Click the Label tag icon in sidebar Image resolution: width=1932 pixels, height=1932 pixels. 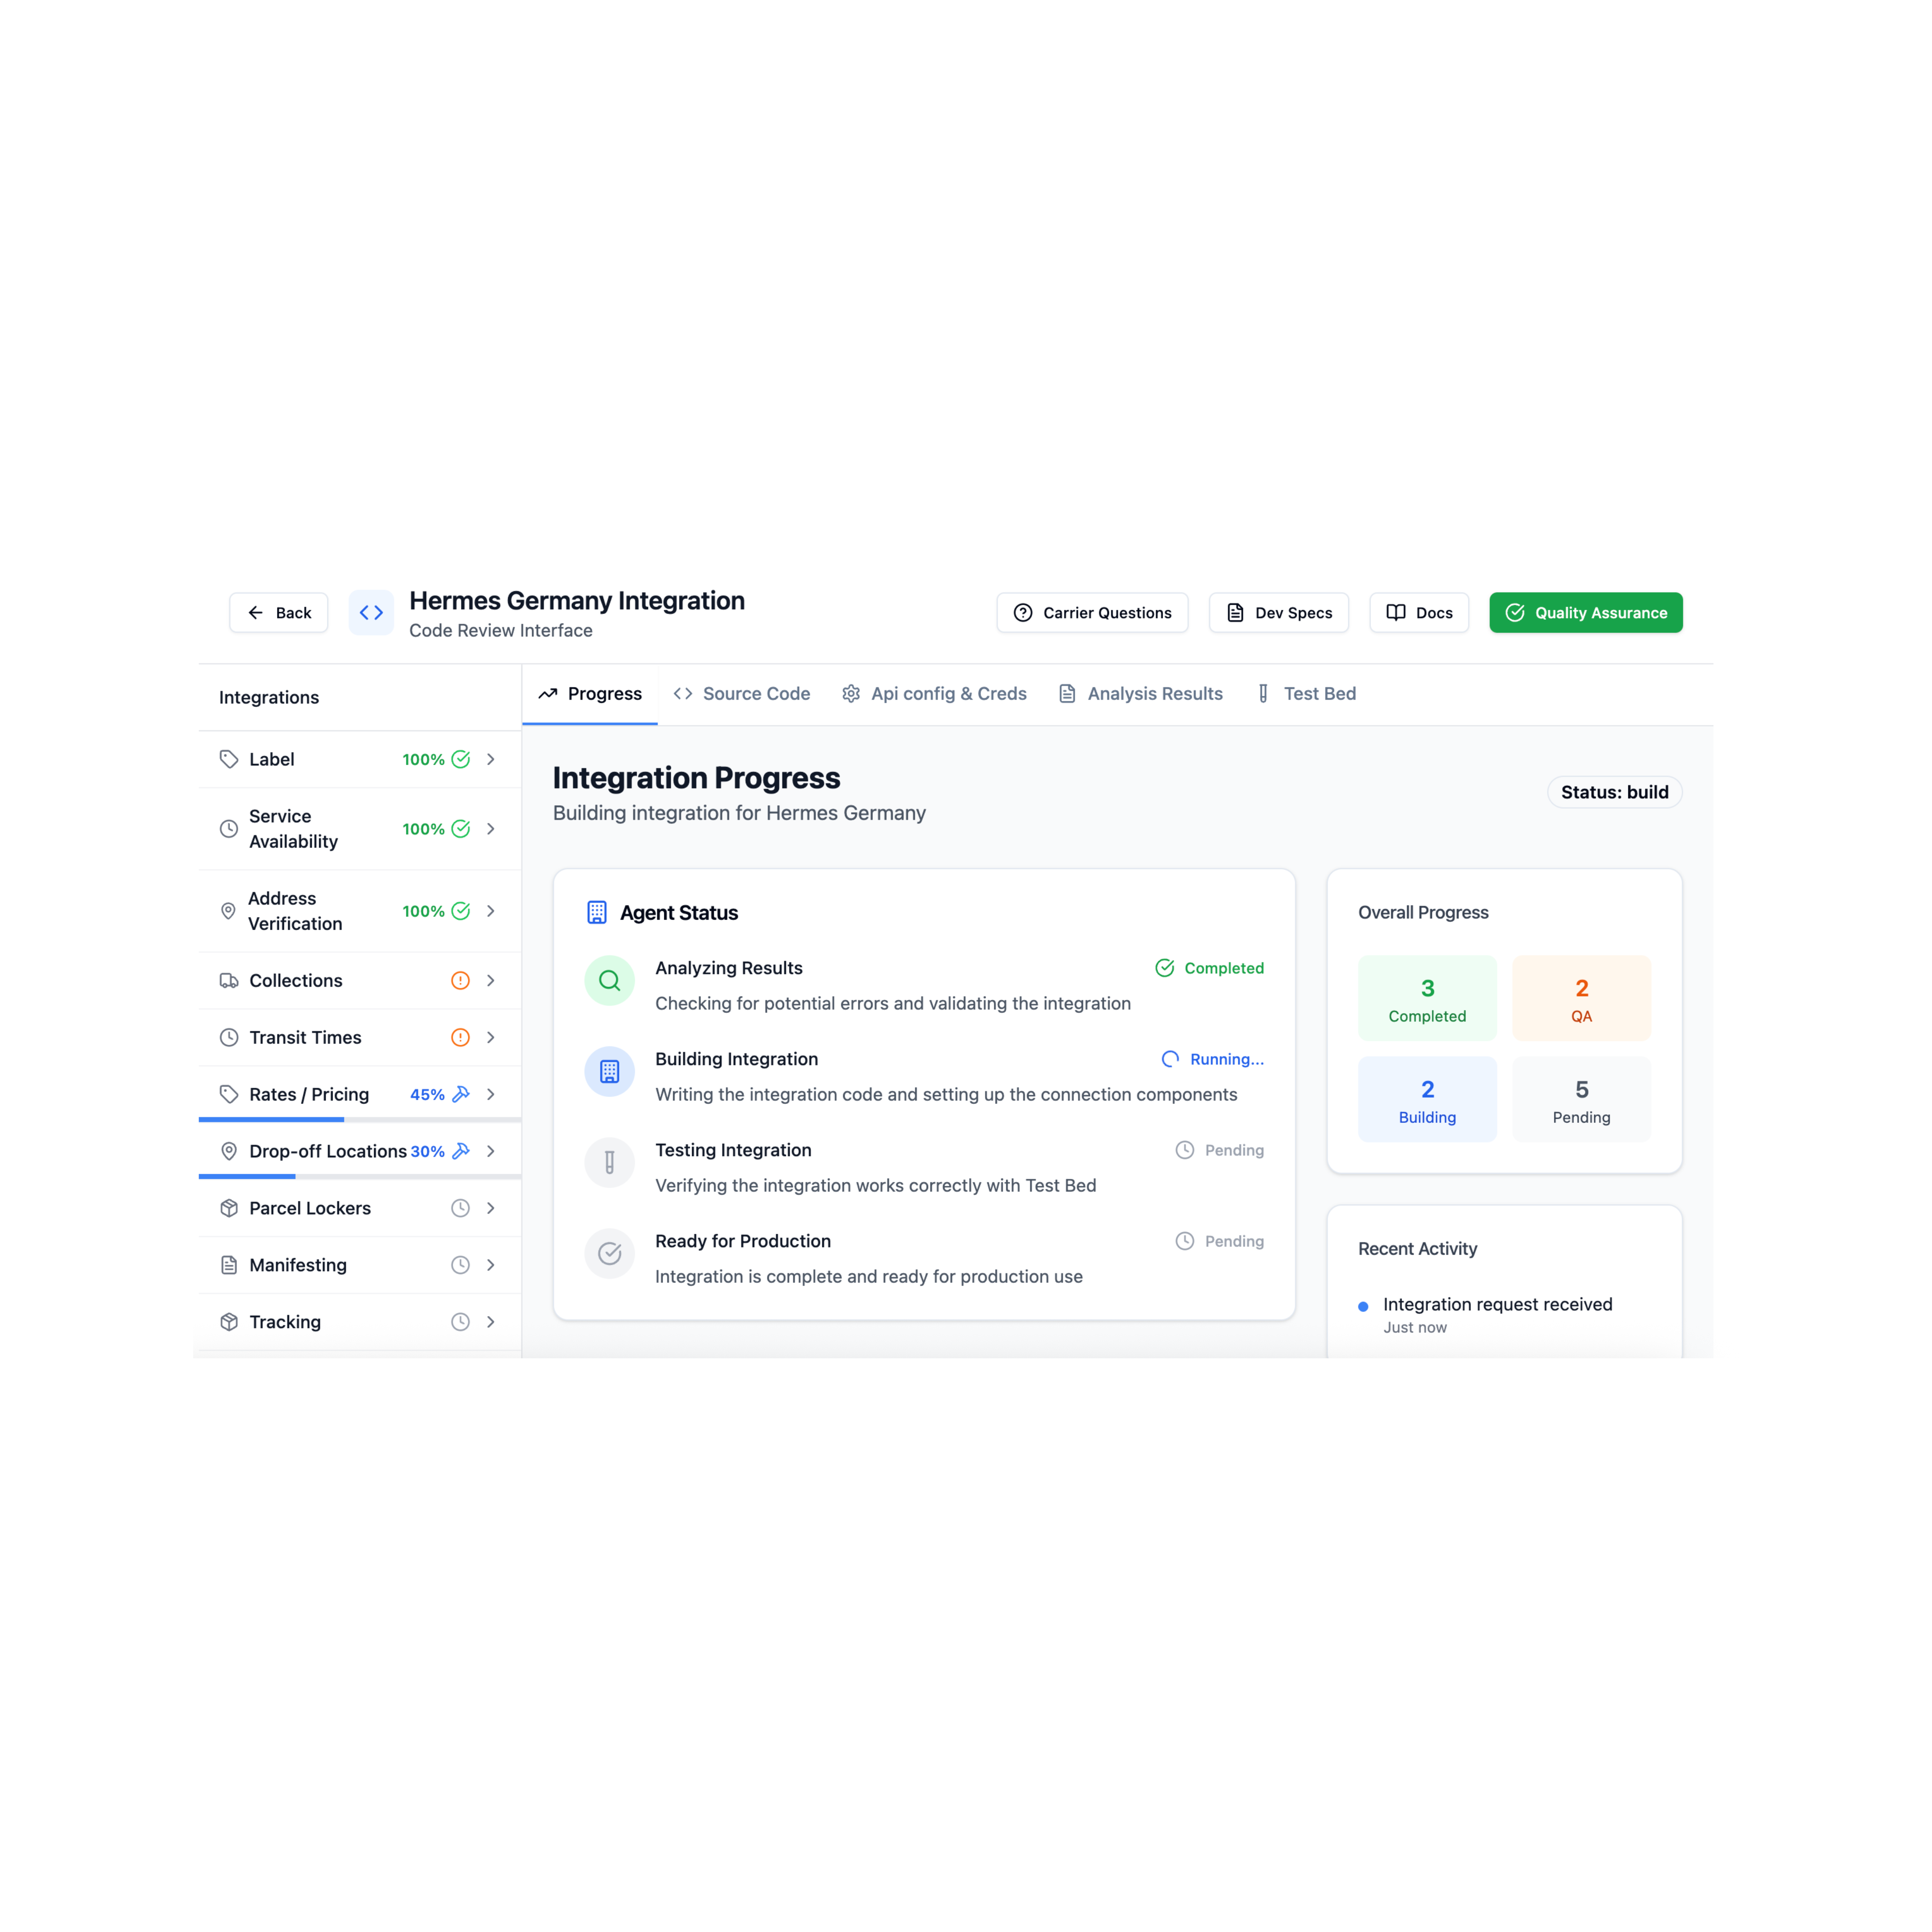(229, 759)
